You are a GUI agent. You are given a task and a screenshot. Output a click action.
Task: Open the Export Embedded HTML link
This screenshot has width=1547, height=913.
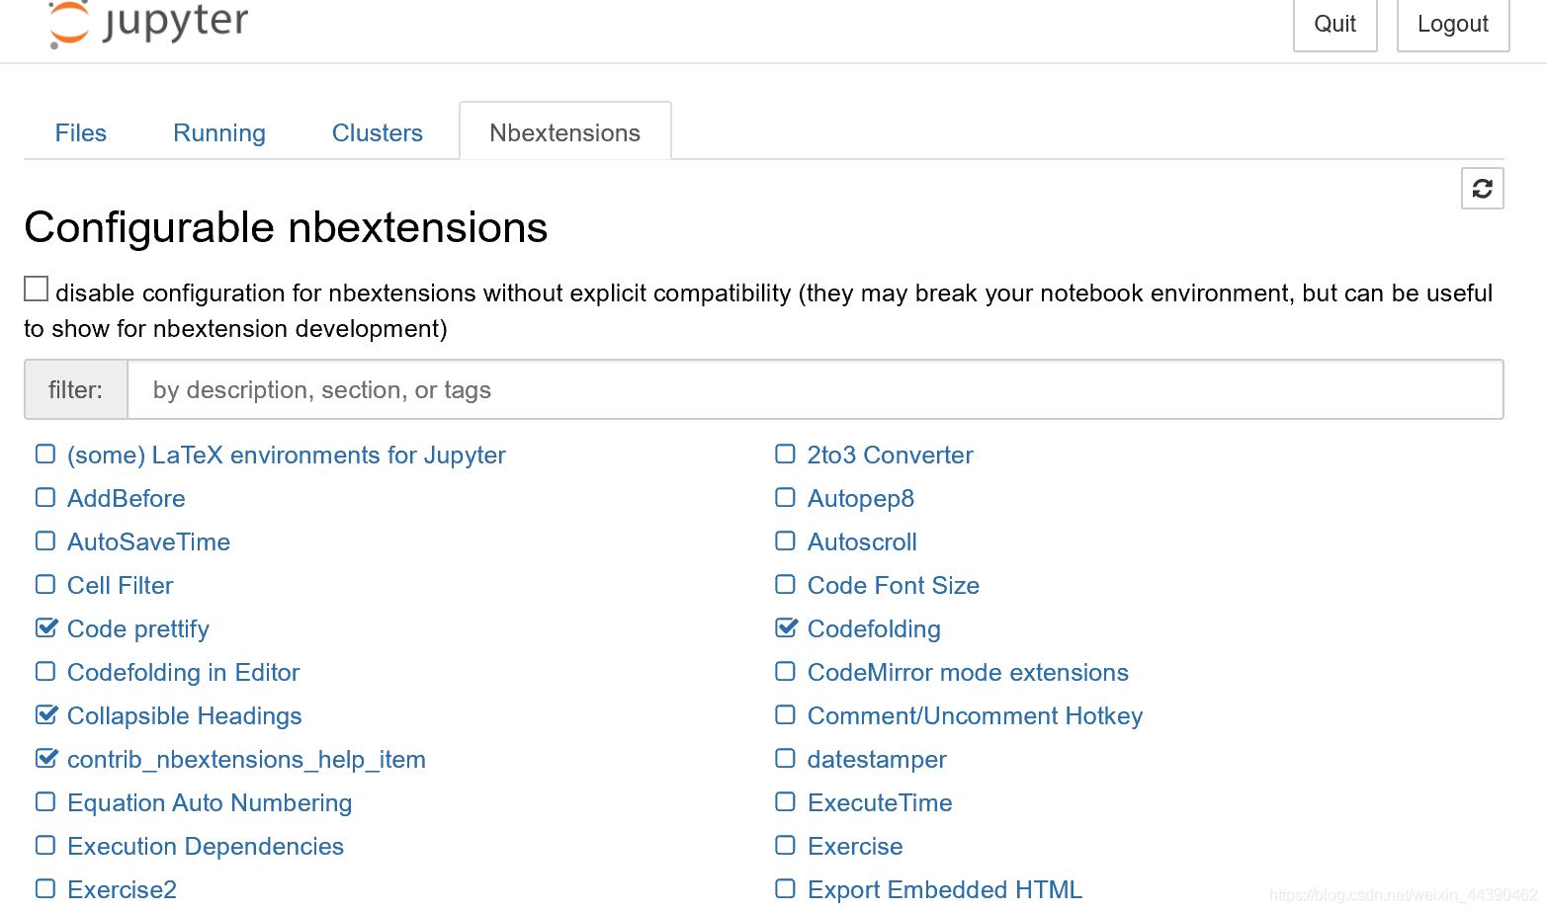click(x=944, y=890)
